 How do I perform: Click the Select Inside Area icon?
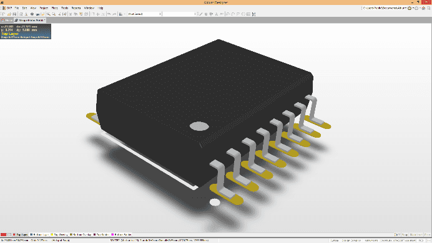point(93,14)
